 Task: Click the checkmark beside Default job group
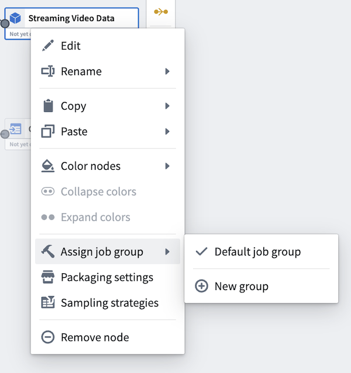(x=201, y=252)
